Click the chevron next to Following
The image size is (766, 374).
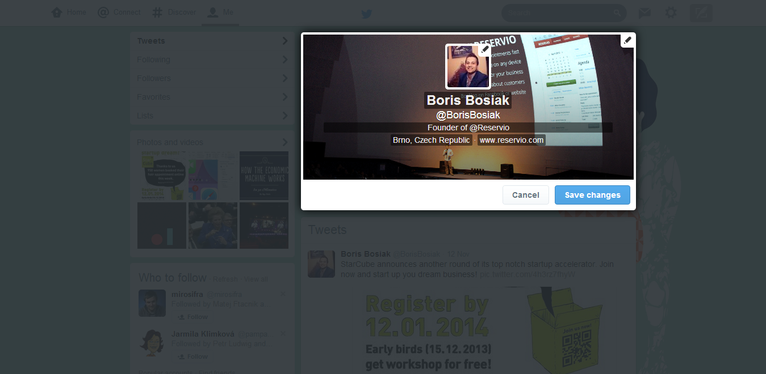click(x=285, y=59)
